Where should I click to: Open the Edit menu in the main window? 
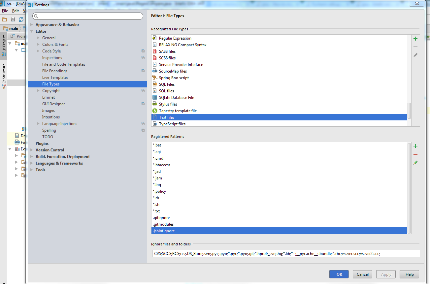click(x=16, y=11)
